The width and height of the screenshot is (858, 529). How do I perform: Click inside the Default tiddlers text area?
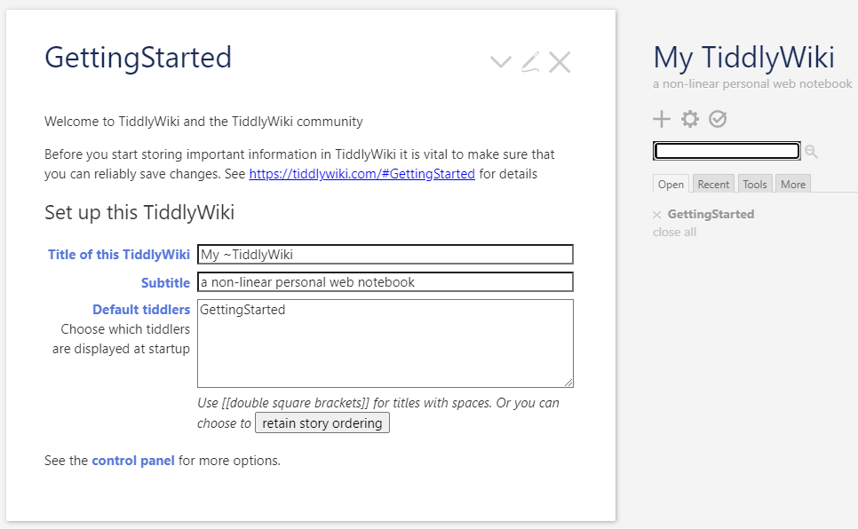click(x=385, y=343)
